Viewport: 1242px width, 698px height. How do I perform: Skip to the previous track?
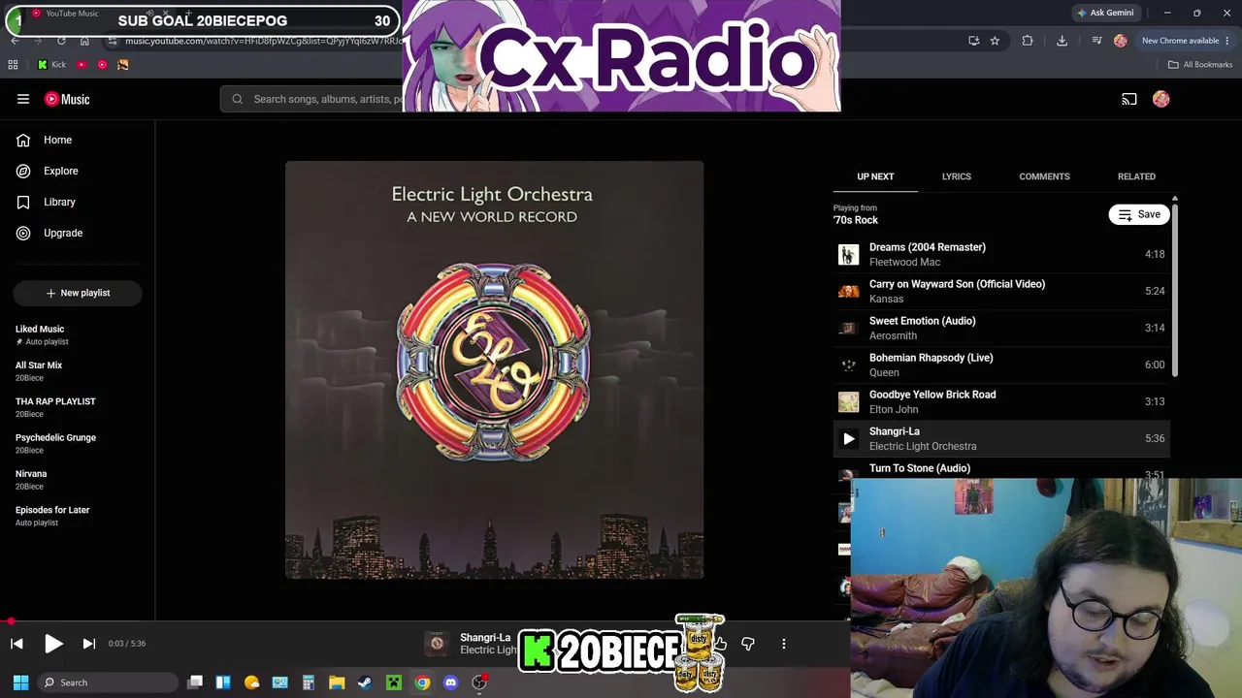click(16, 644)
